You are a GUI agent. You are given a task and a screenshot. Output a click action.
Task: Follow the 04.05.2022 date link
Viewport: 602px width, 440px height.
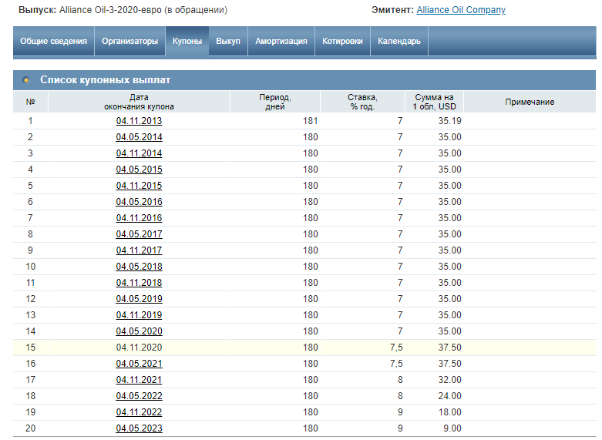(139, 396)
